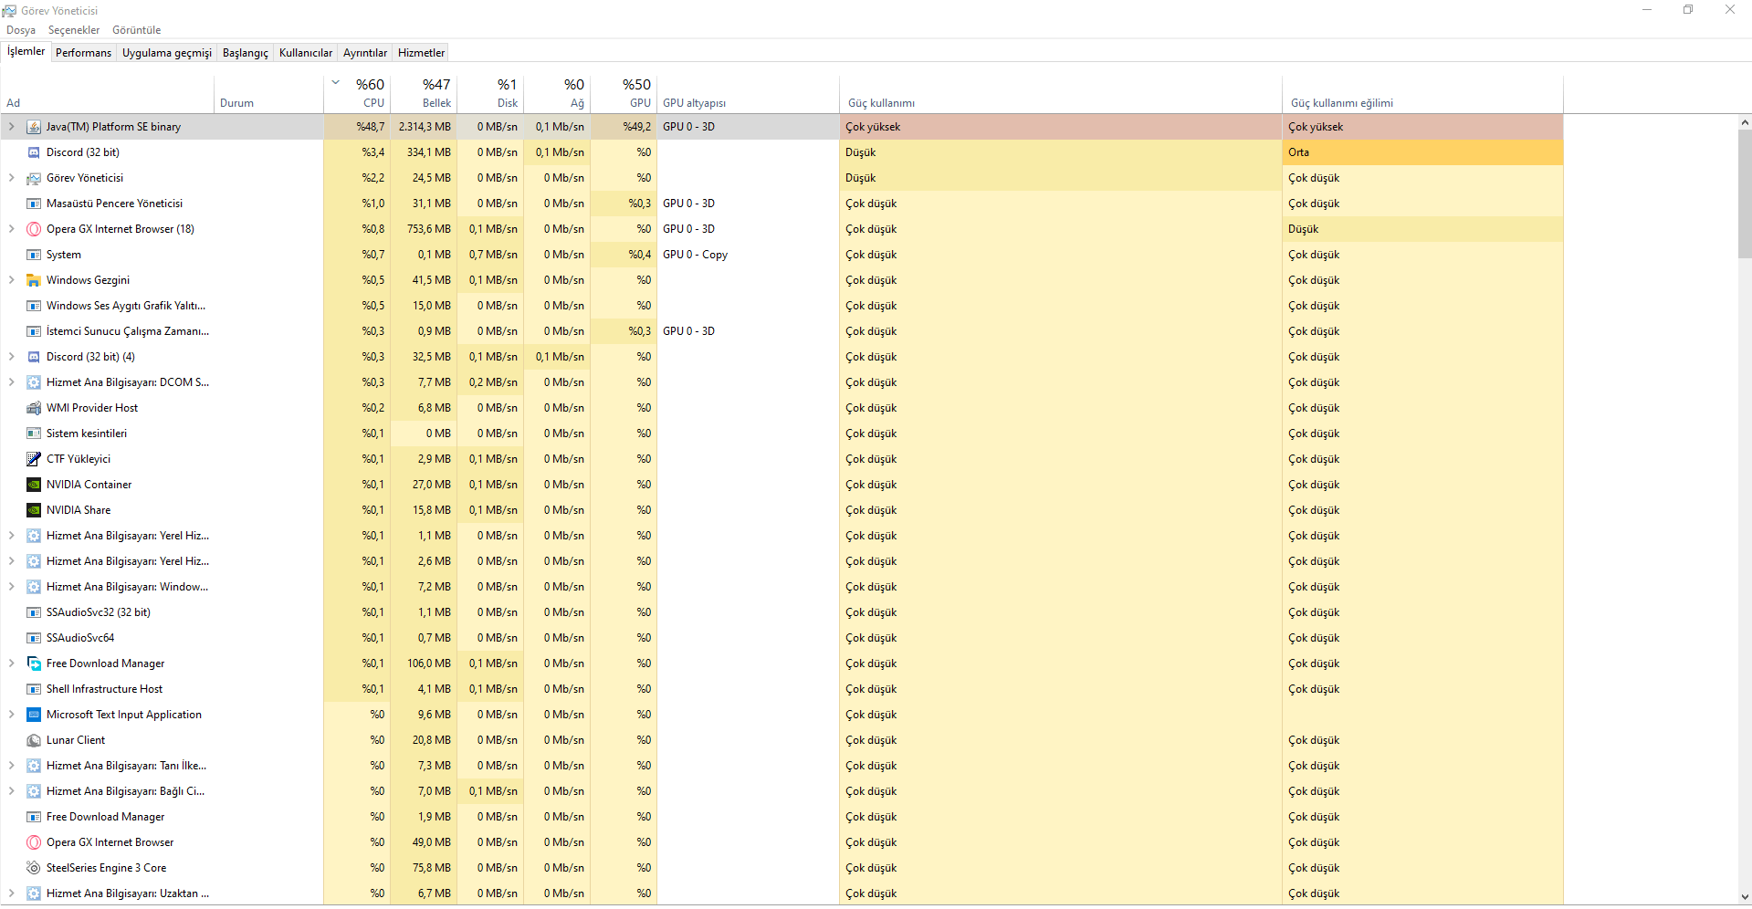Sort processes by CPU column header
The width and height of the screenshot is (1752, 909).
coord(357,94)
